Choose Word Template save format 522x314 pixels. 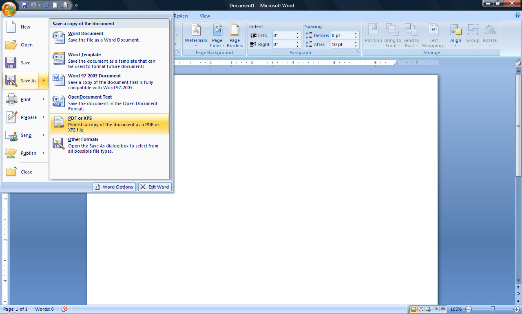click(109, 60)
